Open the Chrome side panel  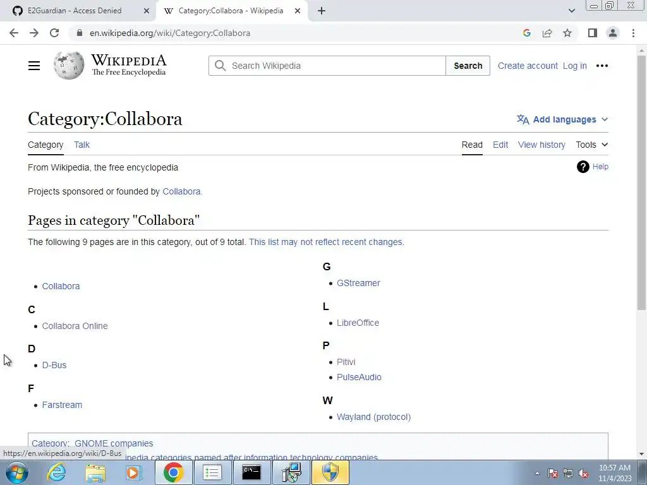point(593,33)
